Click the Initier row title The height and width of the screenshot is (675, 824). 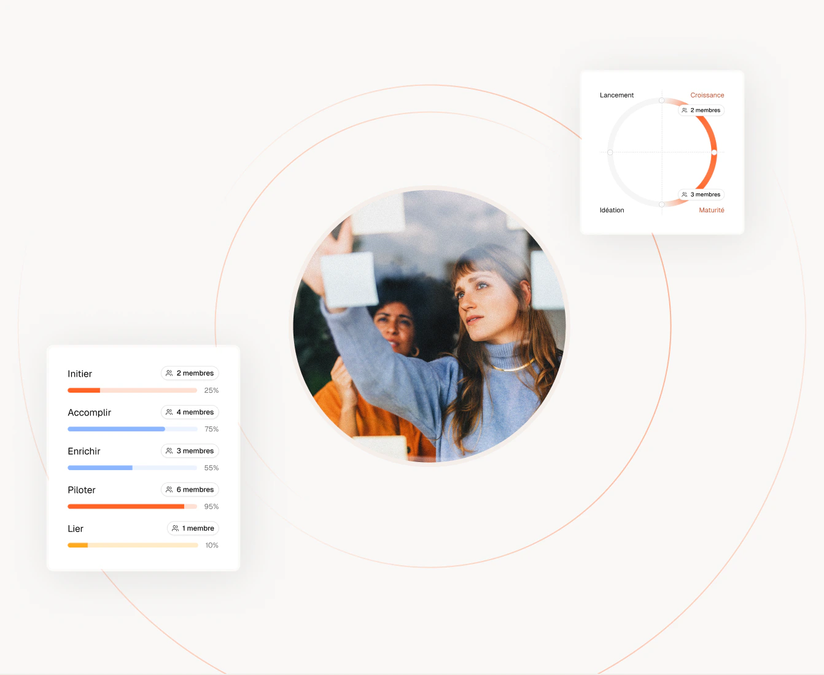[80, 374]
